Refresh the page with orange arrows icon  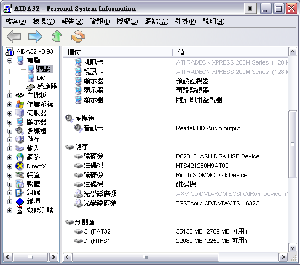pyautogui.click(x=78, y=36)
